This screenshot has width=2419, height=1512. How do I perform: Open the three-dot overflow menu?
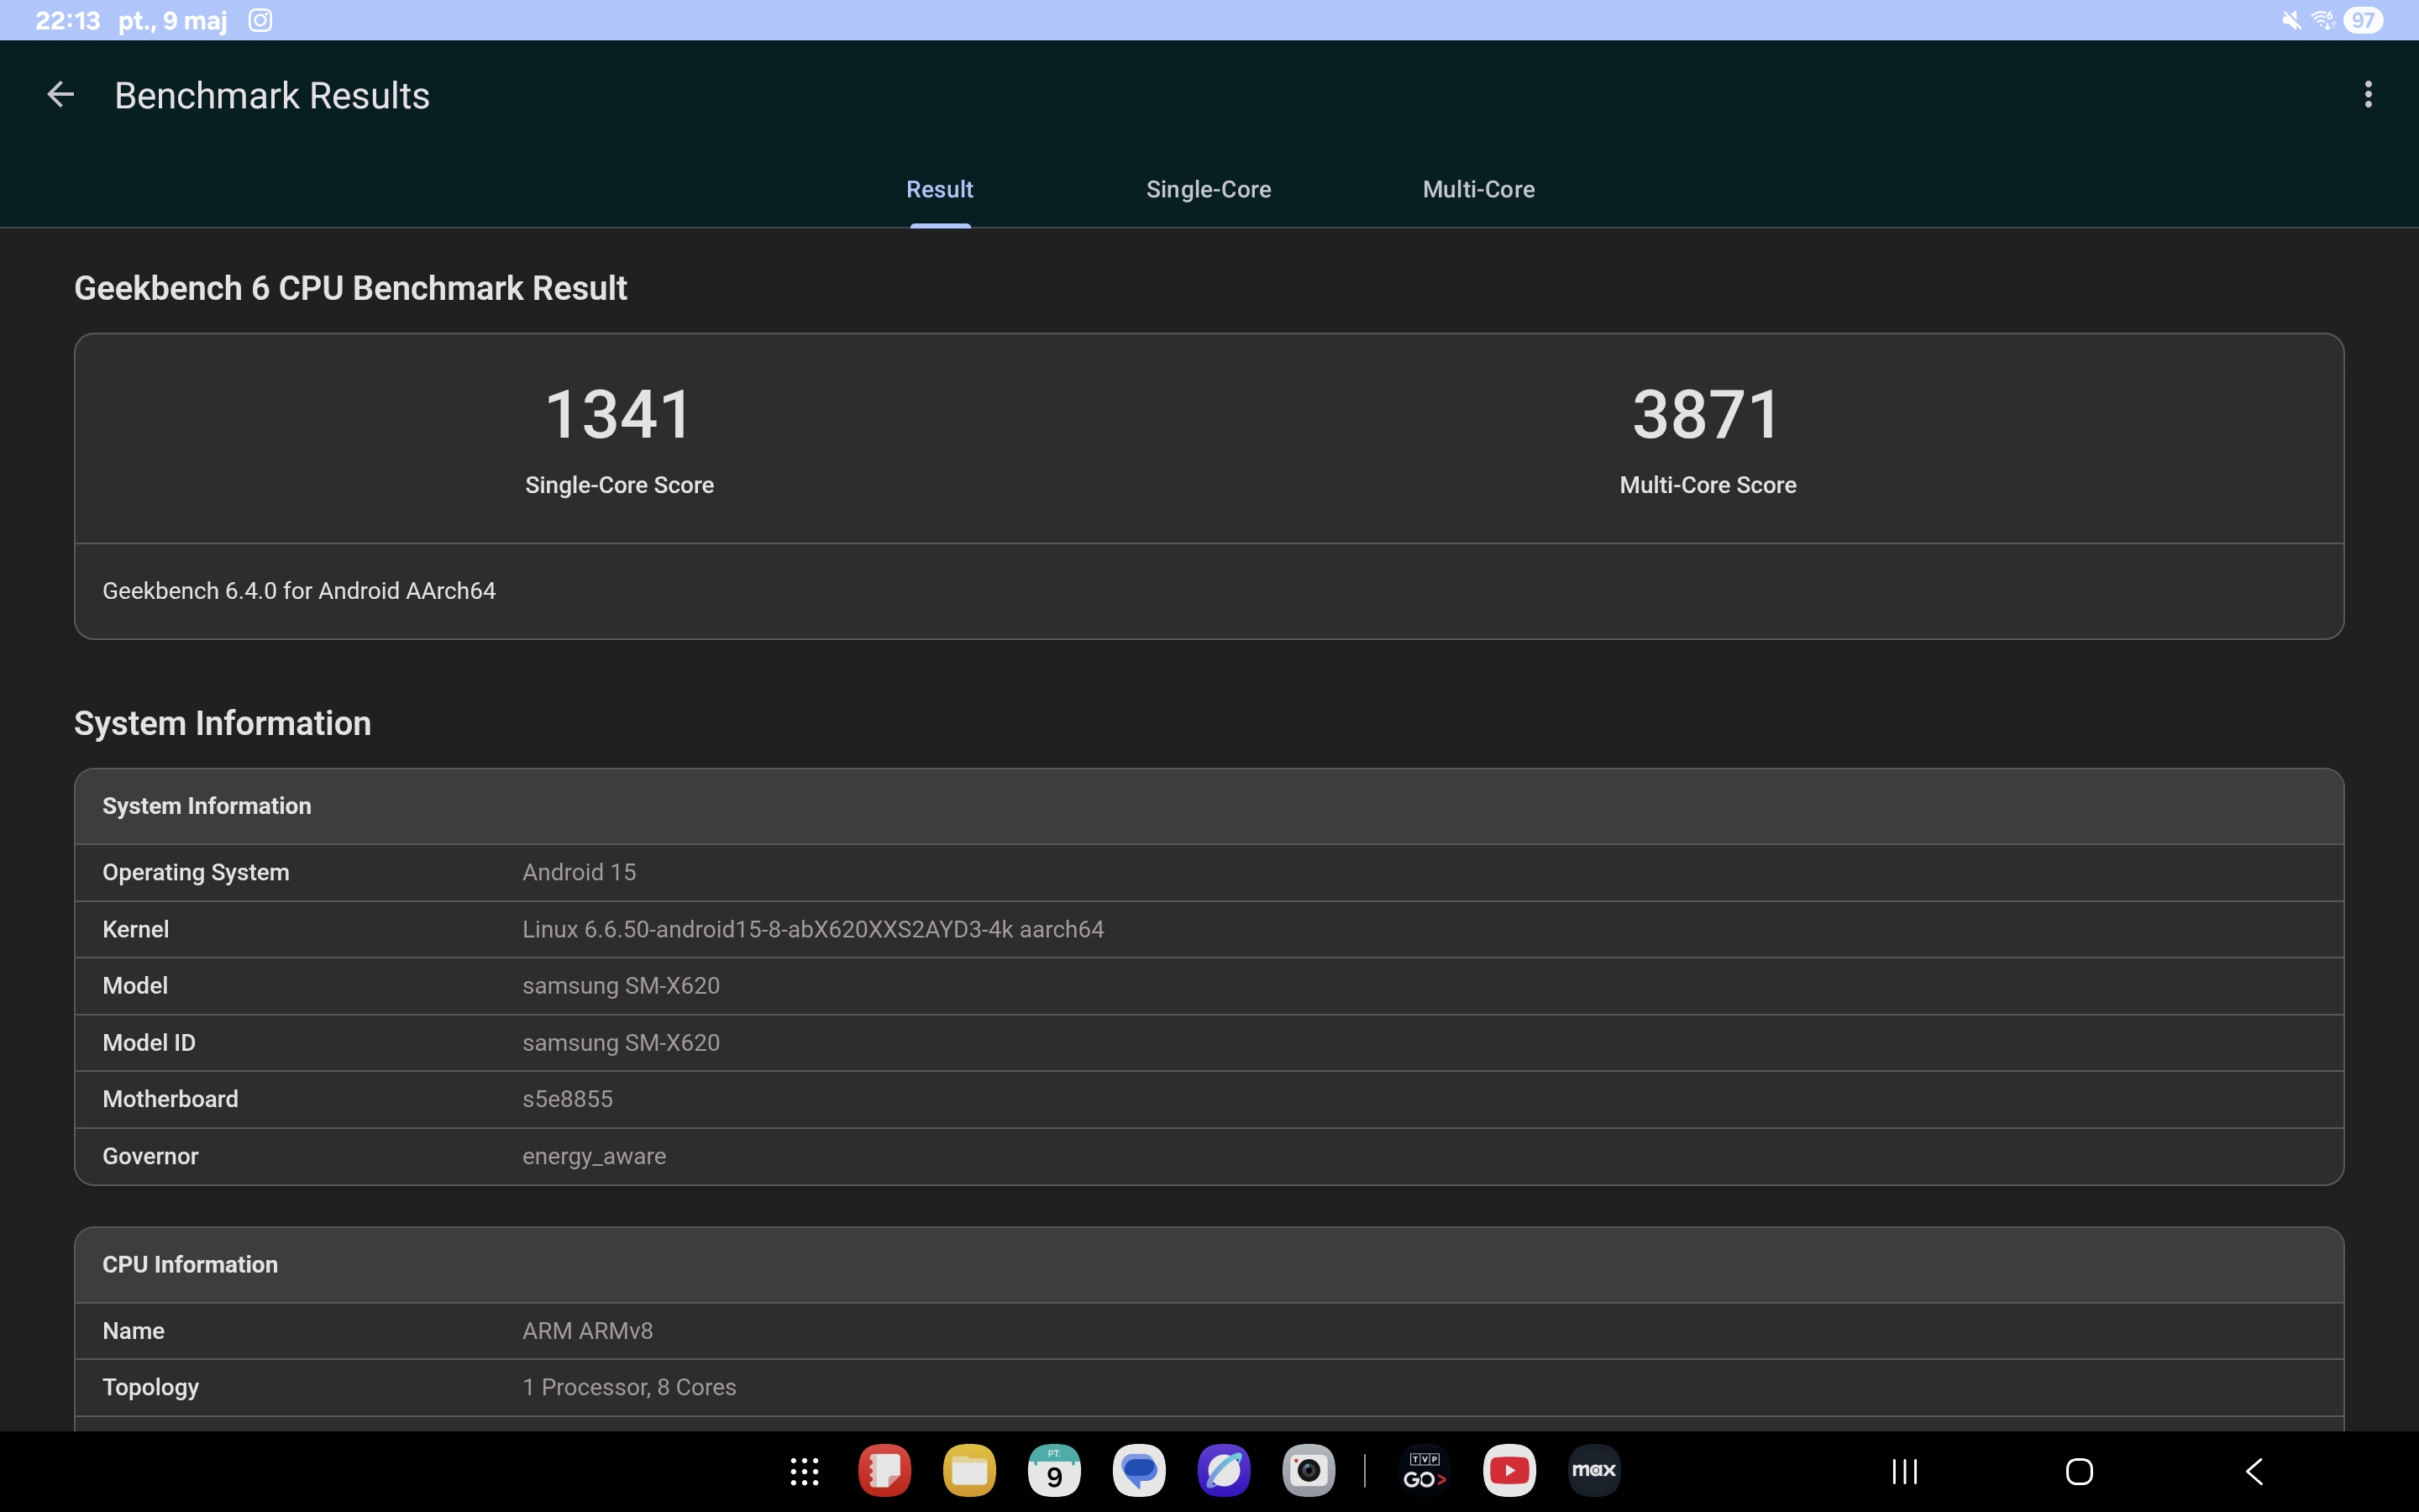tap(2368, 95)
